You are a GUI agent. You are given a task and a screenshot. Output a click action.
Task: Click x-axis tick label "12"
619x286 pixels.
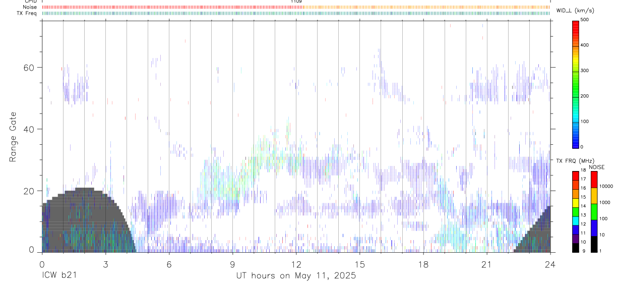296,264
